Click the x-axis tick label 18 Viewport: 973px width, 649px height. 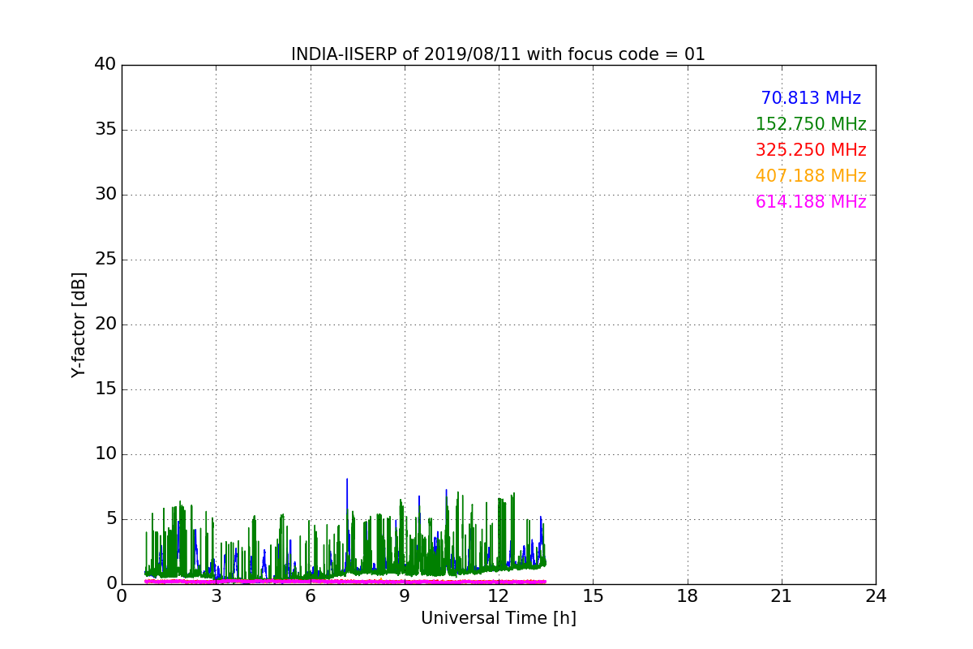click(687, 595)
